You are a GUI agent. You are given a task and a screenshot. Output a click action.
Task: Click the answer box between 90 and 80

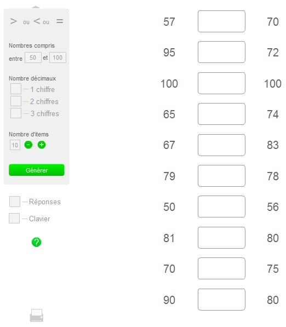click(x=221, y=300)
